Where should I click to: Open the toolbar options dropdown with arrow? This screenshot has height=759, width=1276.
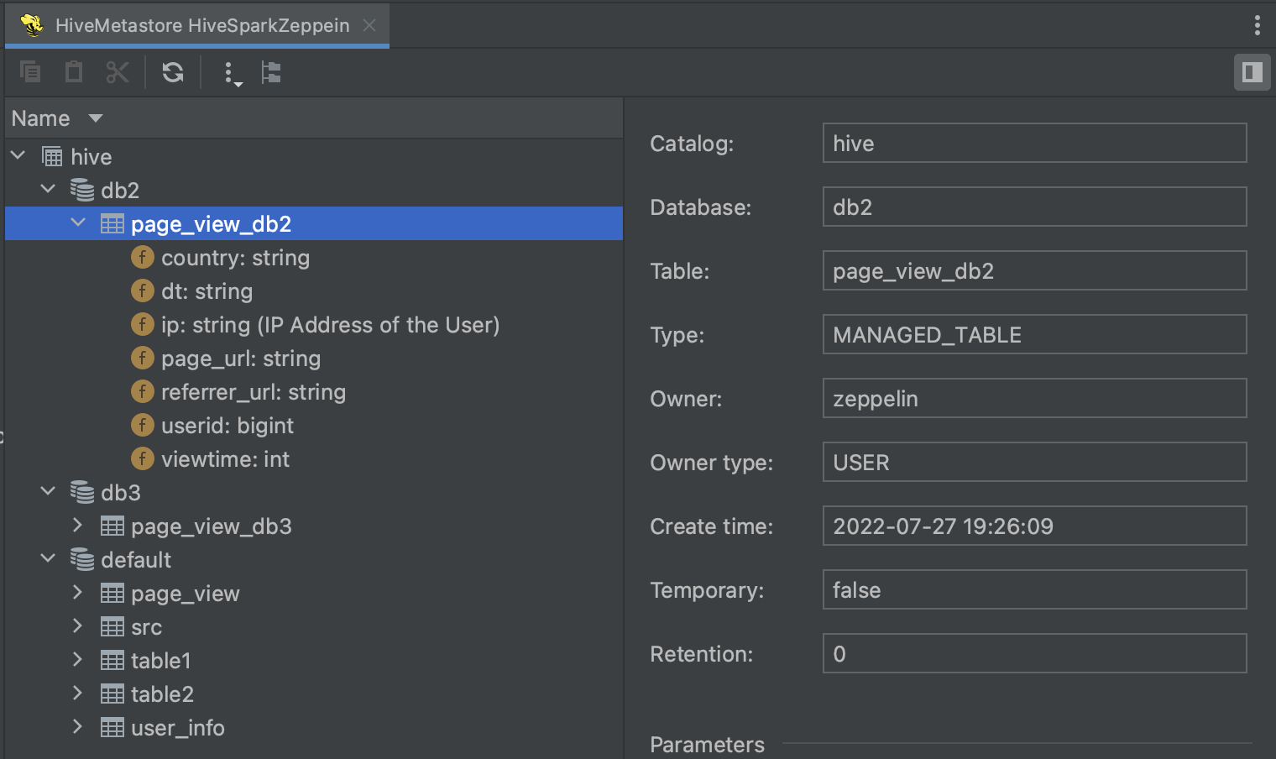click(x=230, y=73)
